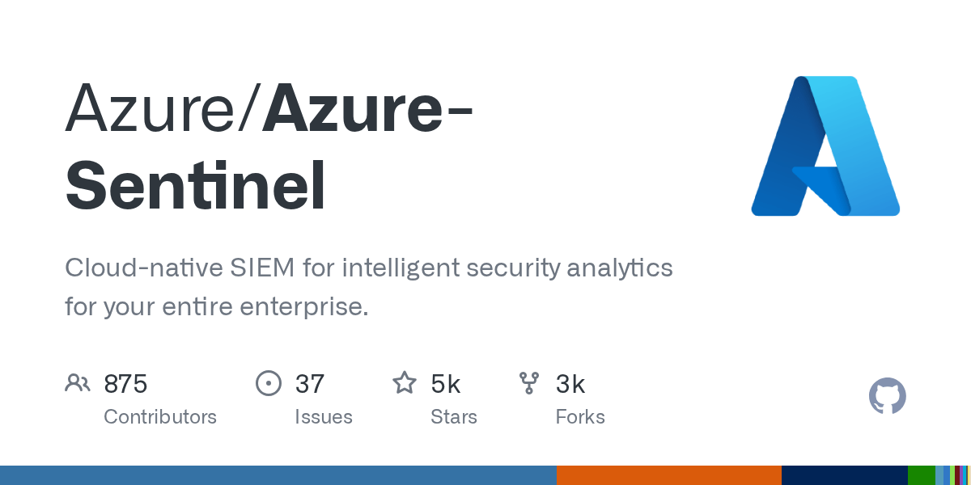Click the Azure logo on the right
971x485 pixels.
click(825, 145)
